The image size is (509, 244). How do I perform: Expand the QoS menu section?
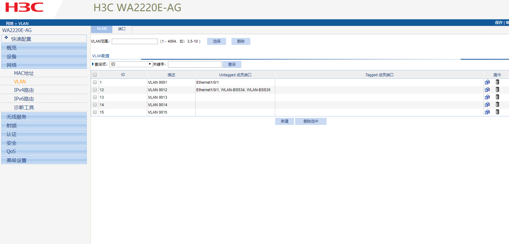(44, 151)
